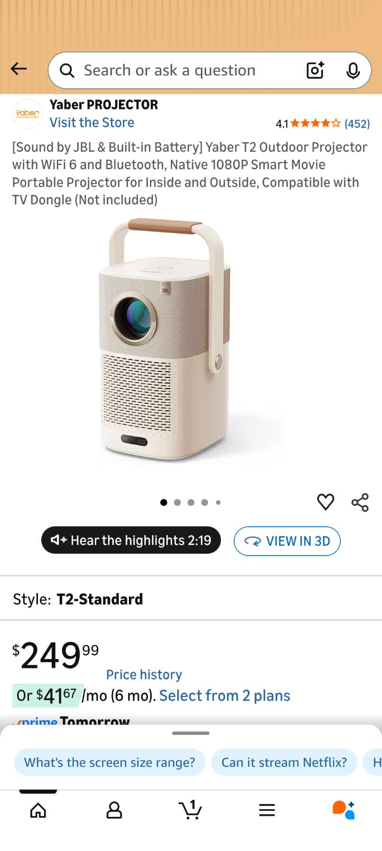Go to Home tab
Screen dimensions: 382x851
tap(38, 810)
